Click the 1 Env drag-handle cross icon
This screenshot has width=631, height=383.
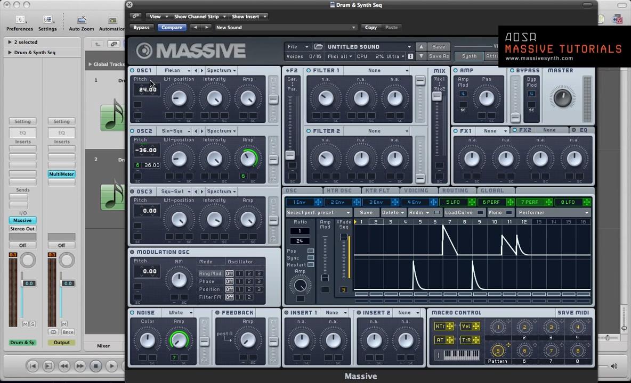point(318,202)
